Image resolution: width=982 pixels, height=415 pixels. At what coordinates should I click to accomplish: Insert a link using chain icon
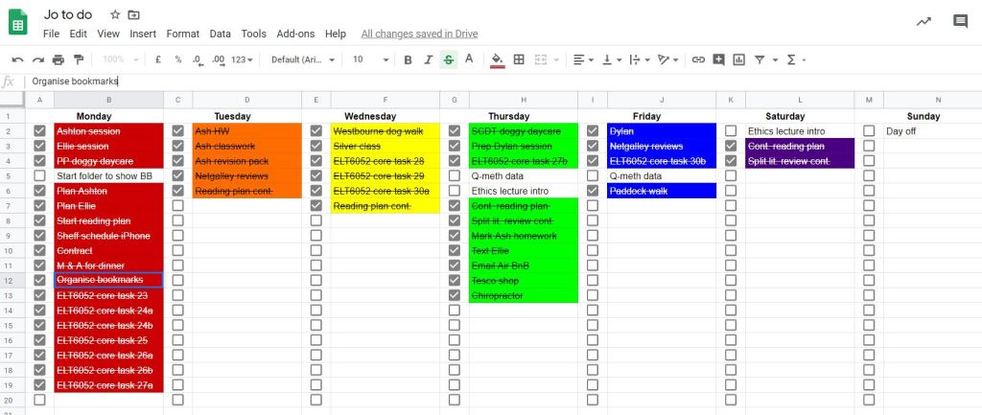tap(698, 59)
